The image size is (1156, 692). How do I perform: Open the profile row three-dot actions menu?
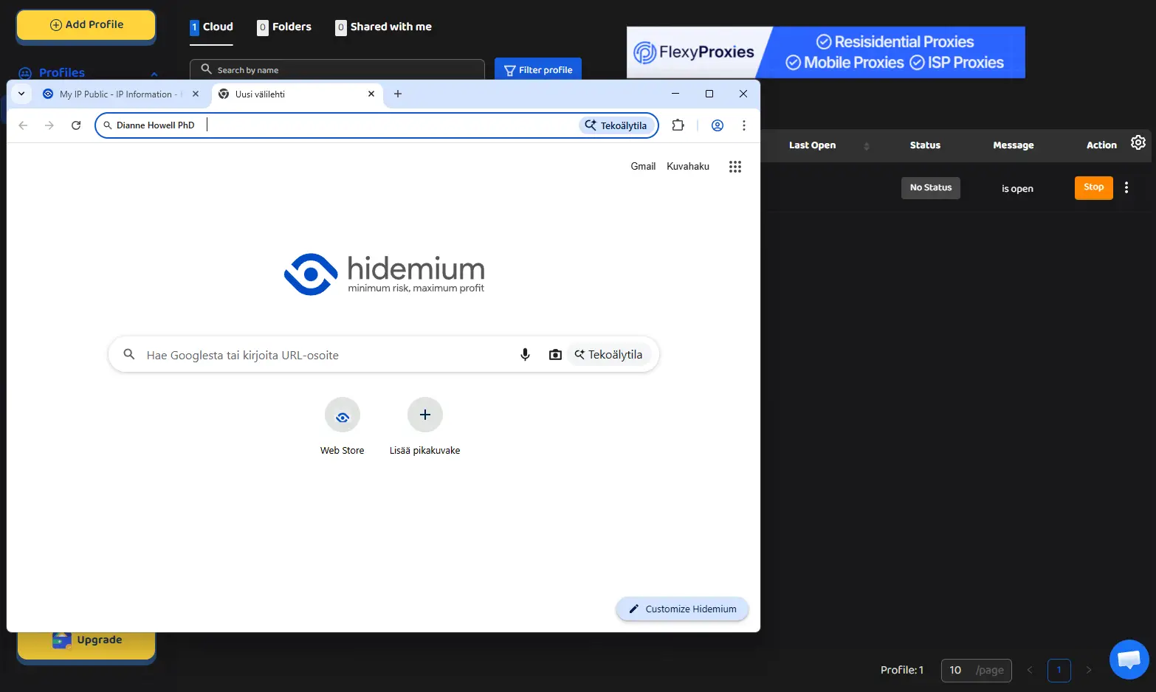coord(1126,187)
